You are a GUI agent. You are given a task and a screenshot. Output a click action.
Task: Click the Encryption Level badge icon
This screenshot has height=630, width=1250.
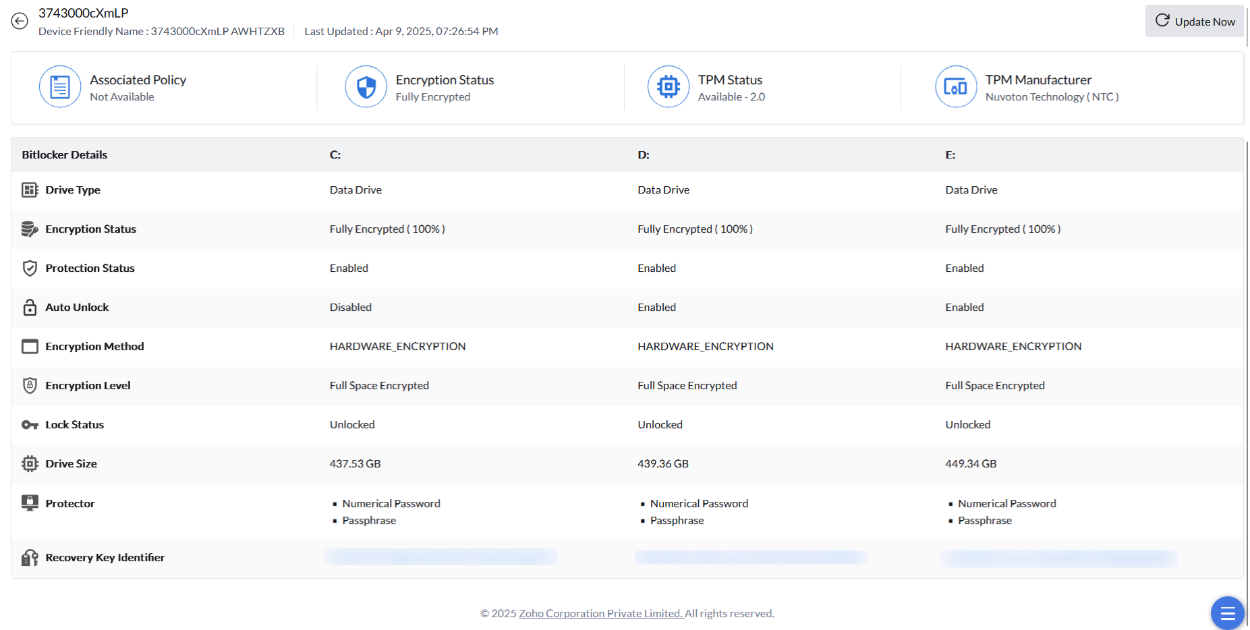pyautogui.click(x=30, y=386)
